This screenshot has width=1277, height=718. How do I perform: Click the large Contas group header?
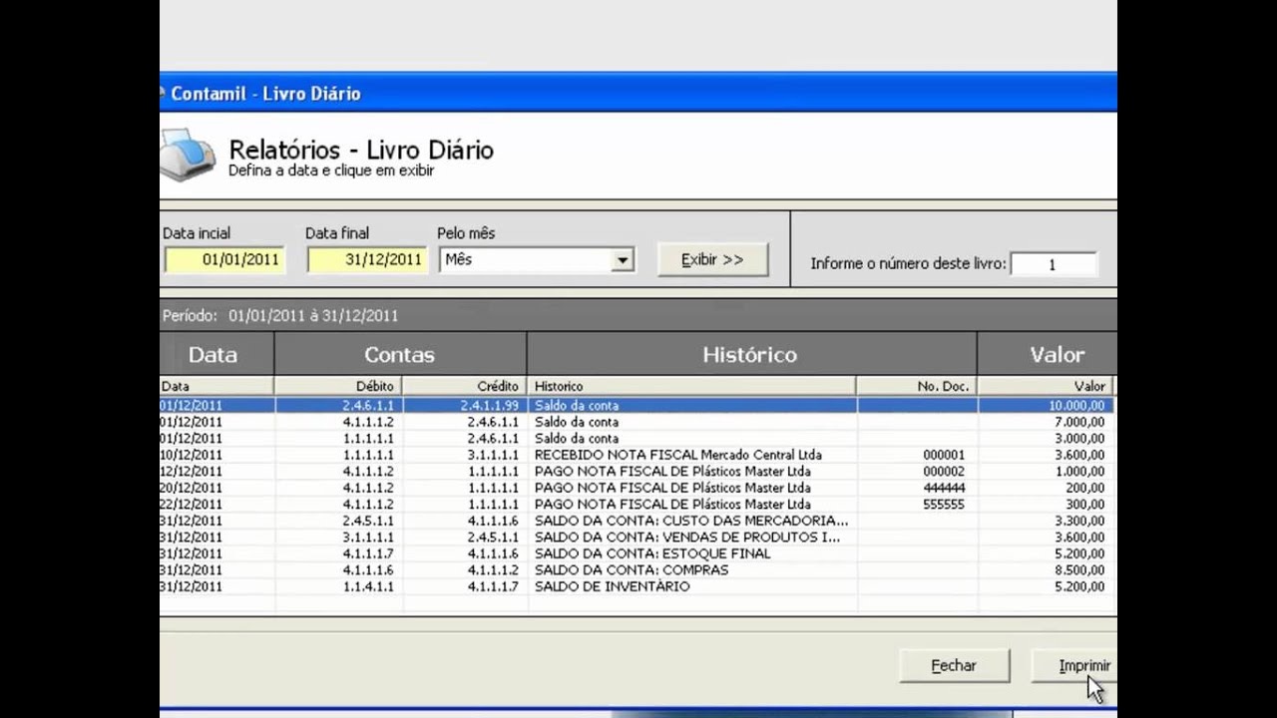tap(400, 354)
